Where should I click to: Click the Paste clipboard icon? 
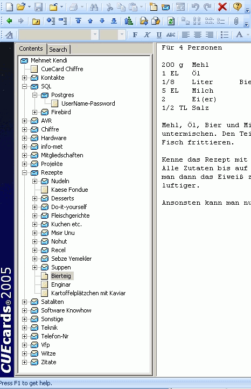(134, 6)
